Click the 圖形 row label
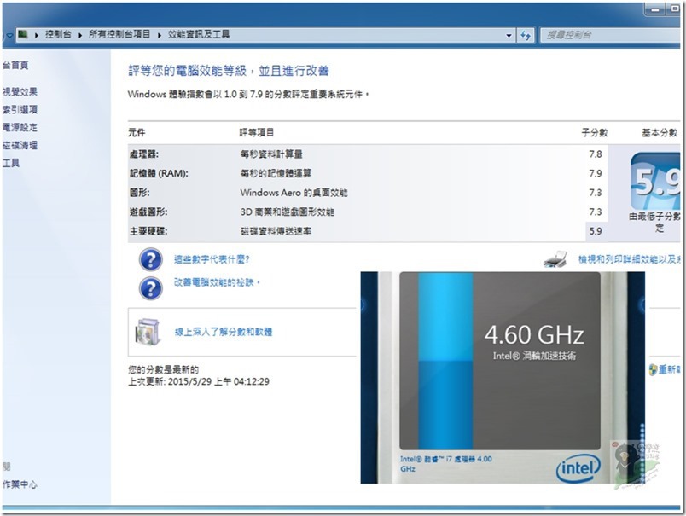 139,193
